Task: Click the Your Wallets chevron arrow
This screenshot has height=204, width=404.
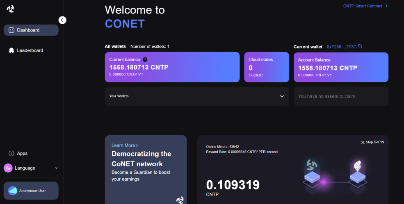Action: (282, 96)
